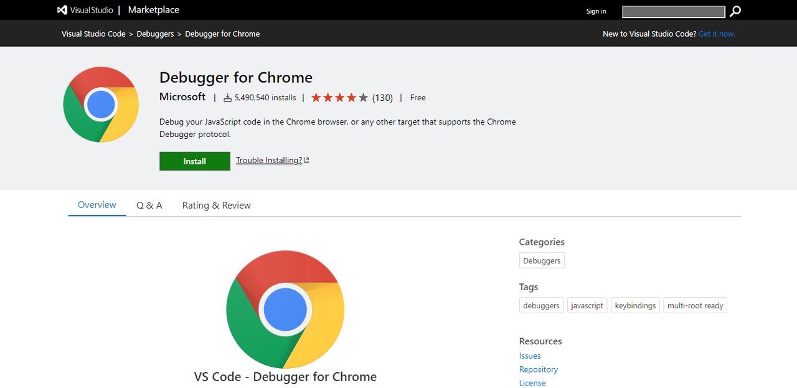
Task: Focus the Marketplace search field
Action: [x=674, y=11]
